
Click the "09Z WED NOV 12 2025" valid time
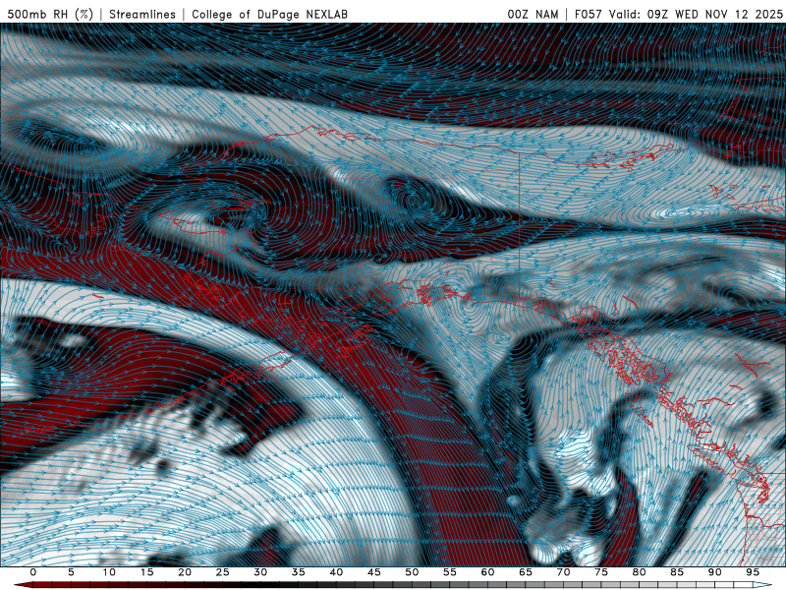(x=717, y=14)
